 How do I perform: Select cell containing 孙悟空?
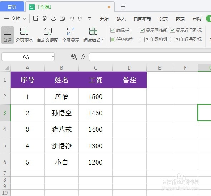[62, 113]
